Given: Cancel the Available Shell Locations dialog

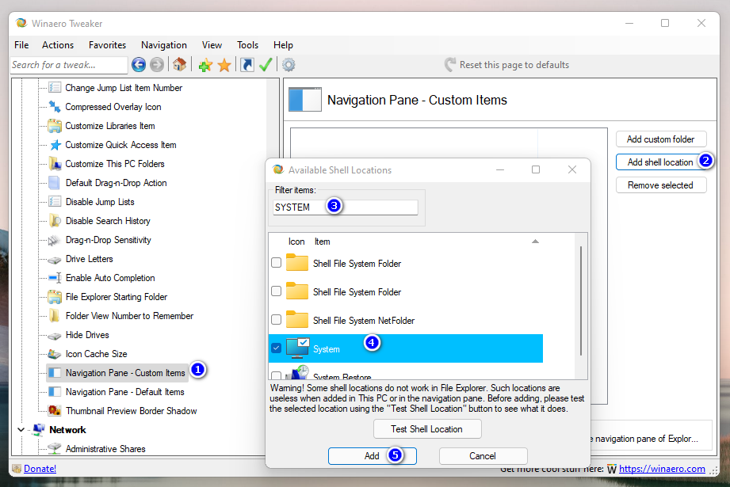Looking at the screenshot, I should [x=483, y=456].
